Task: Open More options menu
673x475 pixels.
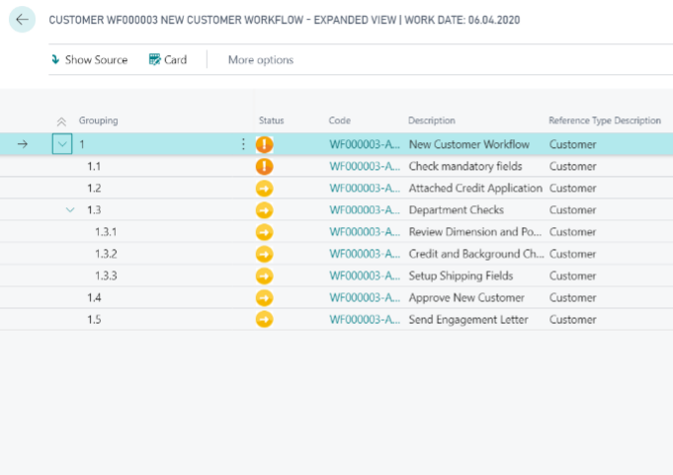Action: coord(260,59)
